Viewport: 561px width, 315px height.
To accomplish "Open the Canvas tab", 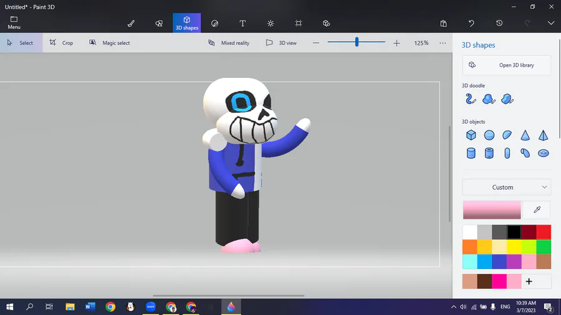I will coord(299,23).
